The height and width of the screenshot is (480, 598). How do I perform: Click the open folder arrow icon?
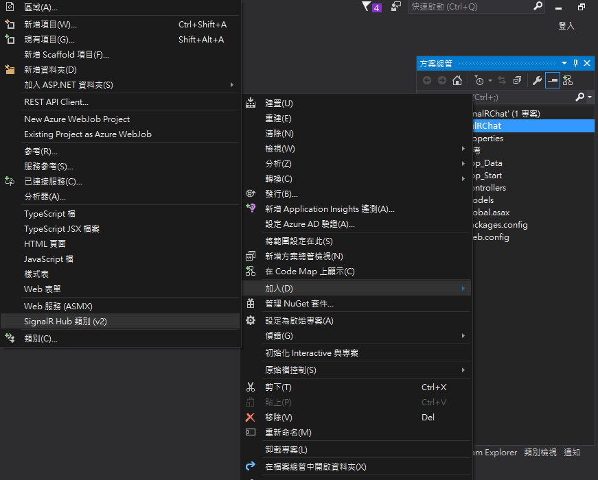click(251, 466)
